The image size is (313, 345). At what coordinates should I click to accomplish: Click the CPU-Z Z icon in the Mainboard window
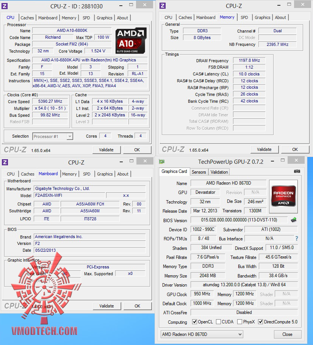tap(5, 162)
